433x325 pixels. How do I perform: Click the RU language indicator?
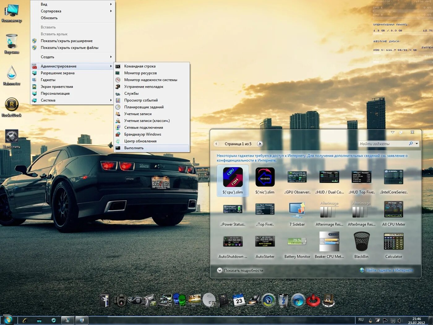coord(361,320)
